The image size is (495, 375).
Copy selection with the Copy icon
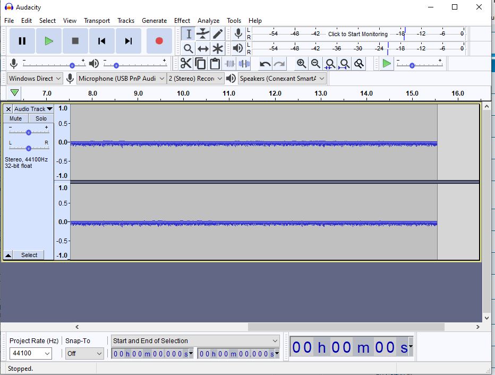200,64
